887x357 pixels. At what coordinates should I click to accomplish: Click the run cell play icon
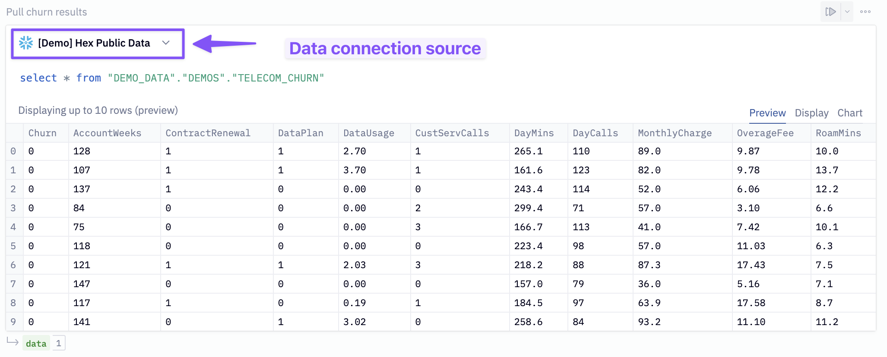830,12
